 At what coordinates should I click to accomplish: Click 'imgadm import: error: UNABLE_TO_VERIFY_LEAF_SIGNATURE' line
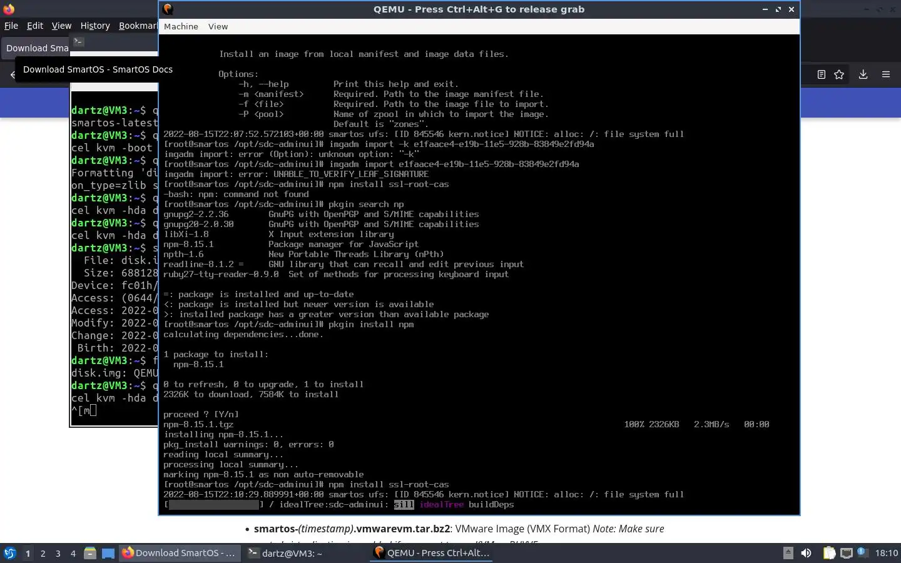pyautogui.click(x=296, y=174)
